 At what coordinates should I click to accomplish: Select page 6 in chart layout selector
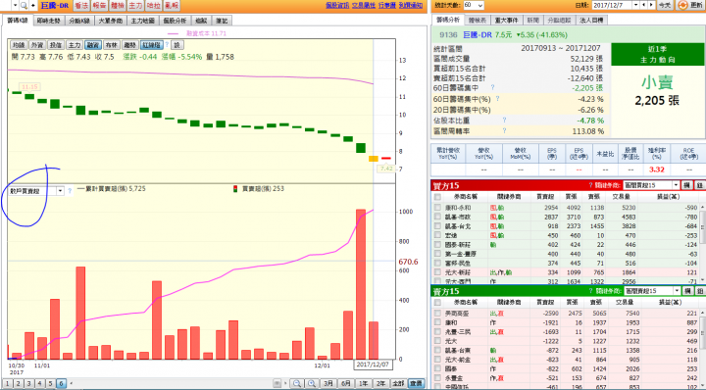click(61, 384)
